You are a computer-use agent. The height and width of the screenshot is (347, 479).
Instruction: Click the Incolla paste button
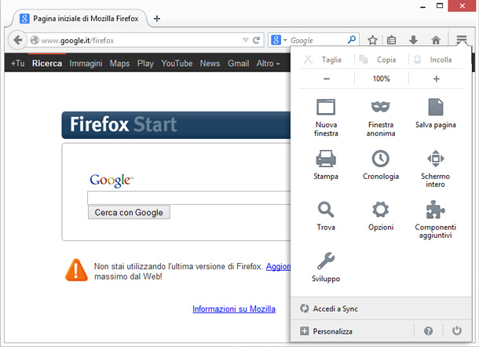click(433, 60)
